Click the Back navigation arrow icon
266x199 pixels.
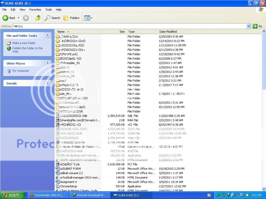(x=5, y=18)
